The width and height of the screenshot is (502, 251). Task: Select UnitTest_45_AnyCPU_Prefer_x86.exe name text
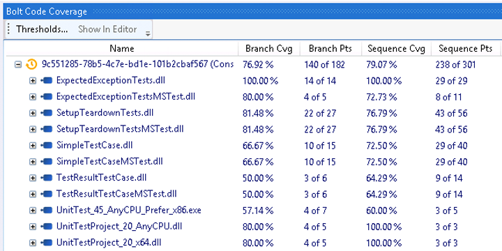pos(129,211)
